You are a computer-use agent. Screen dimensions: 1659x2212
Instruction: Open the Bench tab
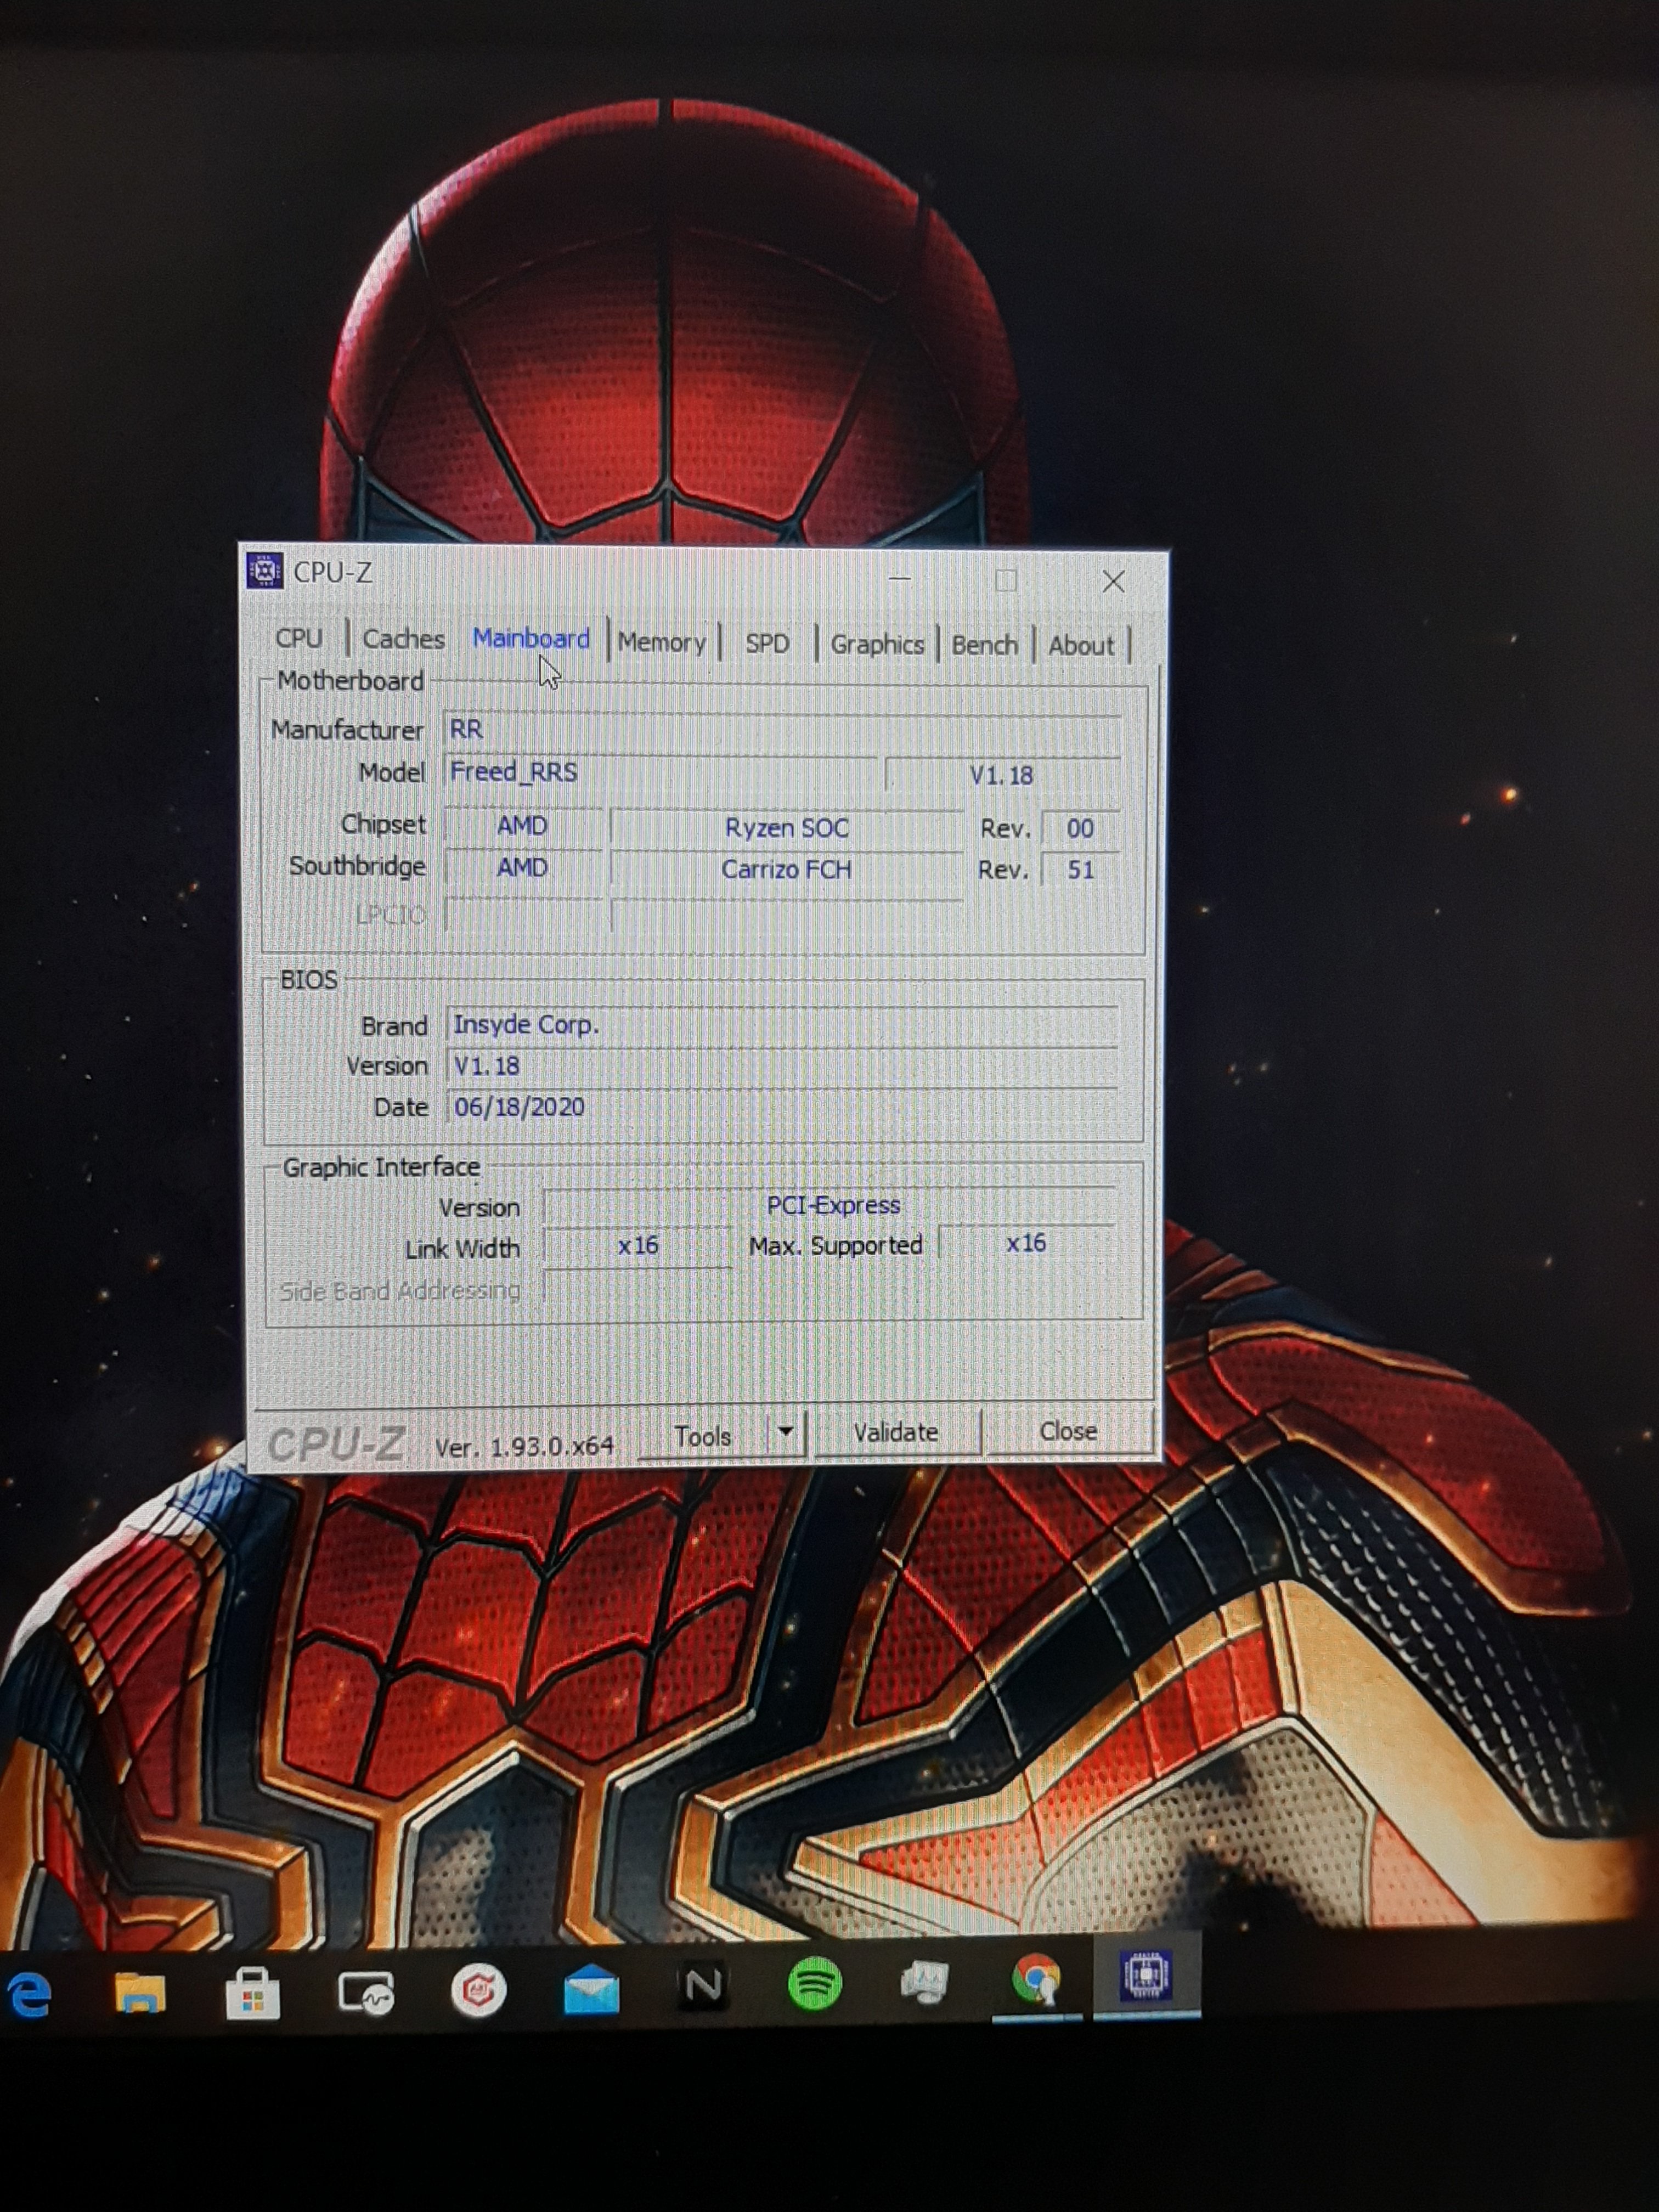coord(984,646)
